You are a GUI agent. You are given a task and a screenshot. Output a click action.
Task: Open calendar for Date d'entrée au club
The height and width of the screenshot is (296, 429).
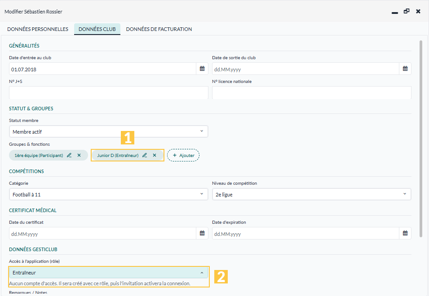tap(202, 69)
